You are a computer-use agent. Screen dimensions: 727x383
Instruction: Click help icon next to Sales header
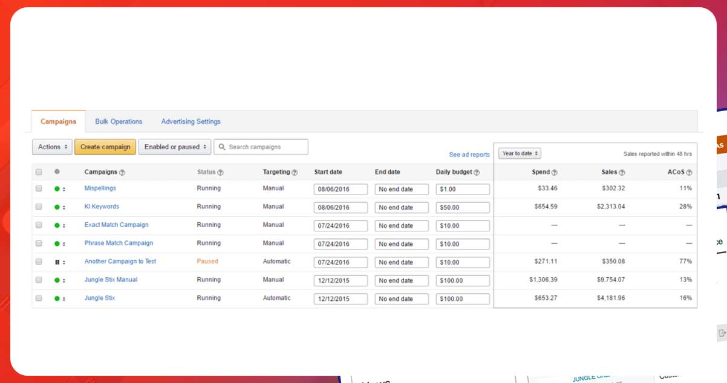622,173
